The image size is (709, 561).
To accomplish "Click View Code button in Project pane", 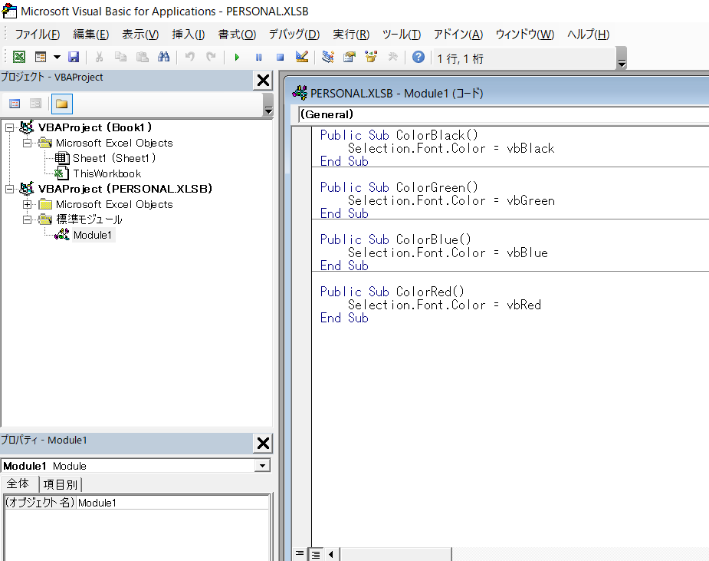I will tap(15, 104).
